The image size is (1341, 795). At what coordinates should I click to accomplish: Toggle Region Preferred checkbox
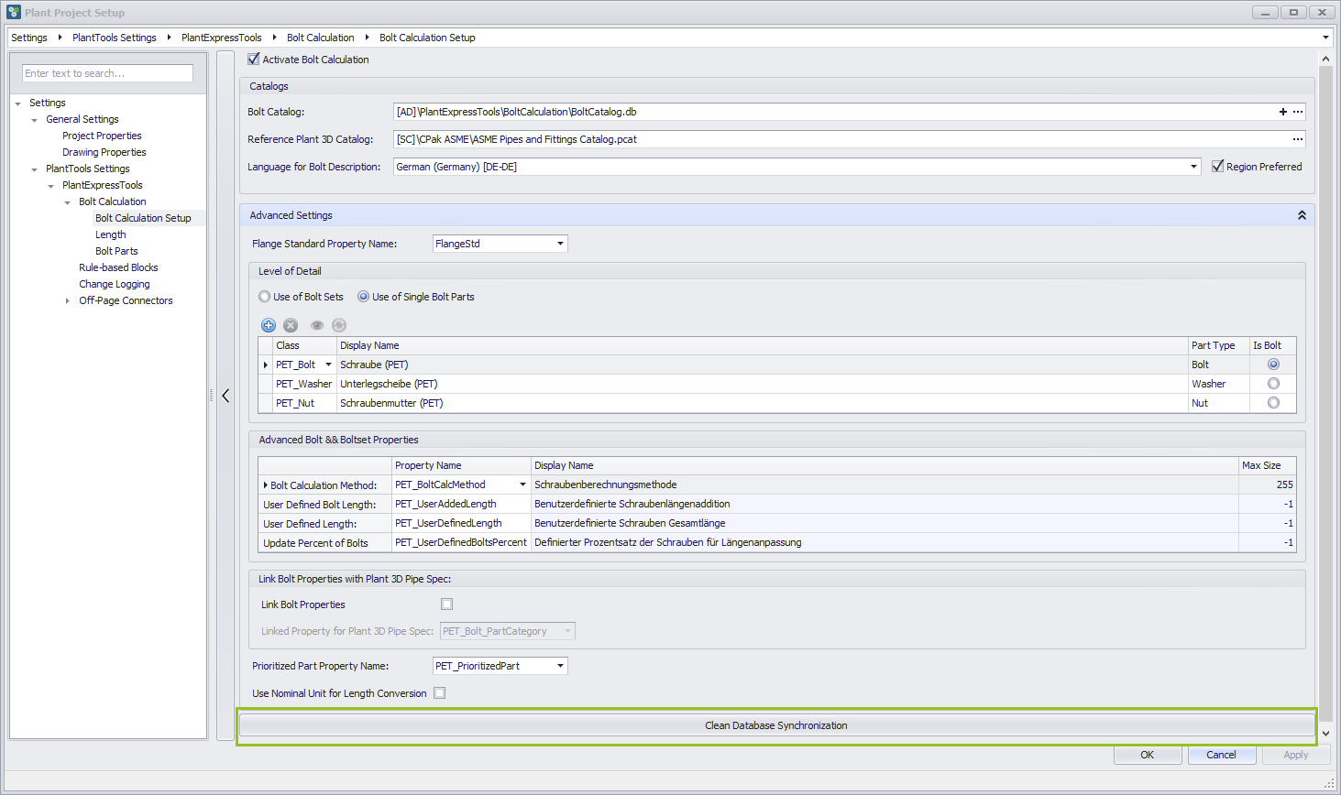1217,167
